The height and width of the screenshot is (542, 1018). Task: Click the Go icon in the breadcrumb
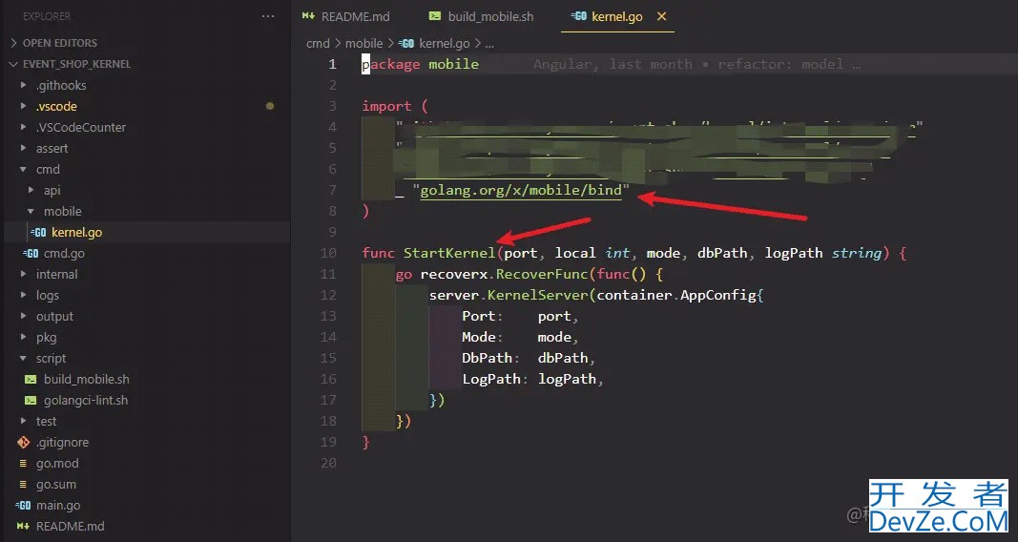(x=406, y=44)
